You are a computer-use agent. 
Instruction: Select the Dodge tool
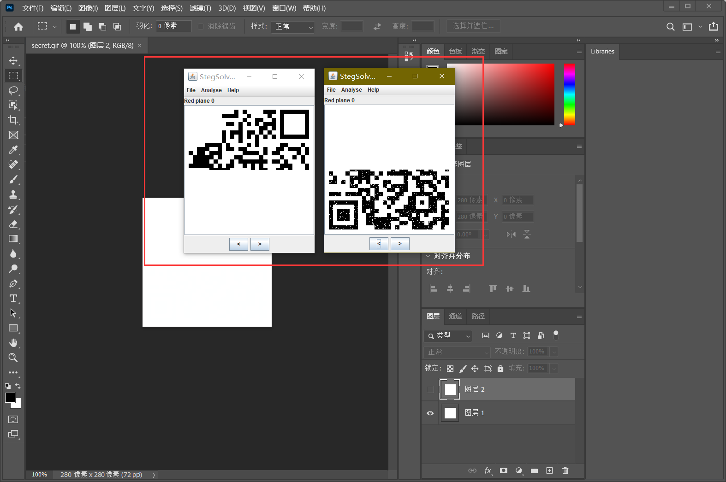pos(13,269)
